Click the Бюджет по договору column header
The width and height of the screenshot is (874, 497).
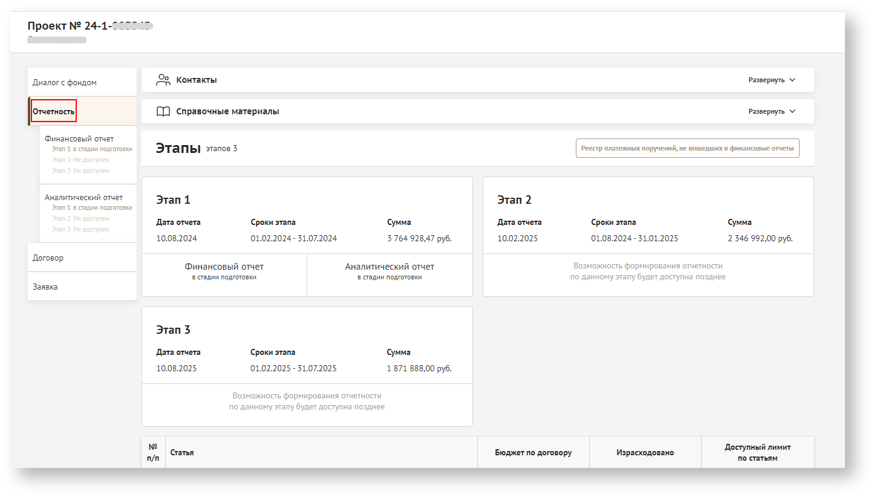(533, 452)
